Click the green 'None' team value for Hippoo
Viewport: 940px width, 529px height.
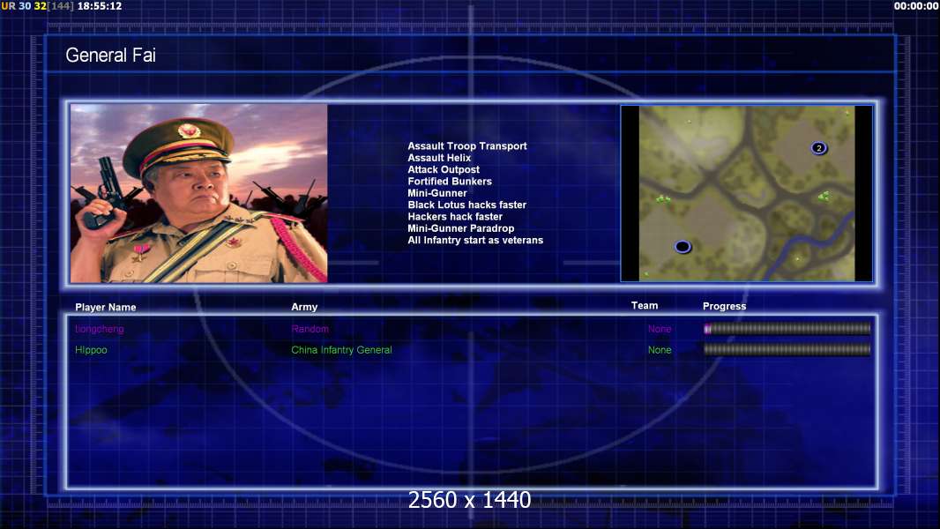tap(660, 350)
